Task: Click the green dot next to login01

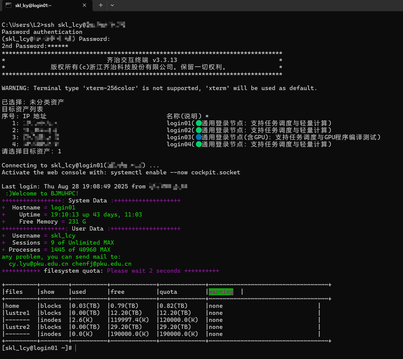Action: coord(199,123)
